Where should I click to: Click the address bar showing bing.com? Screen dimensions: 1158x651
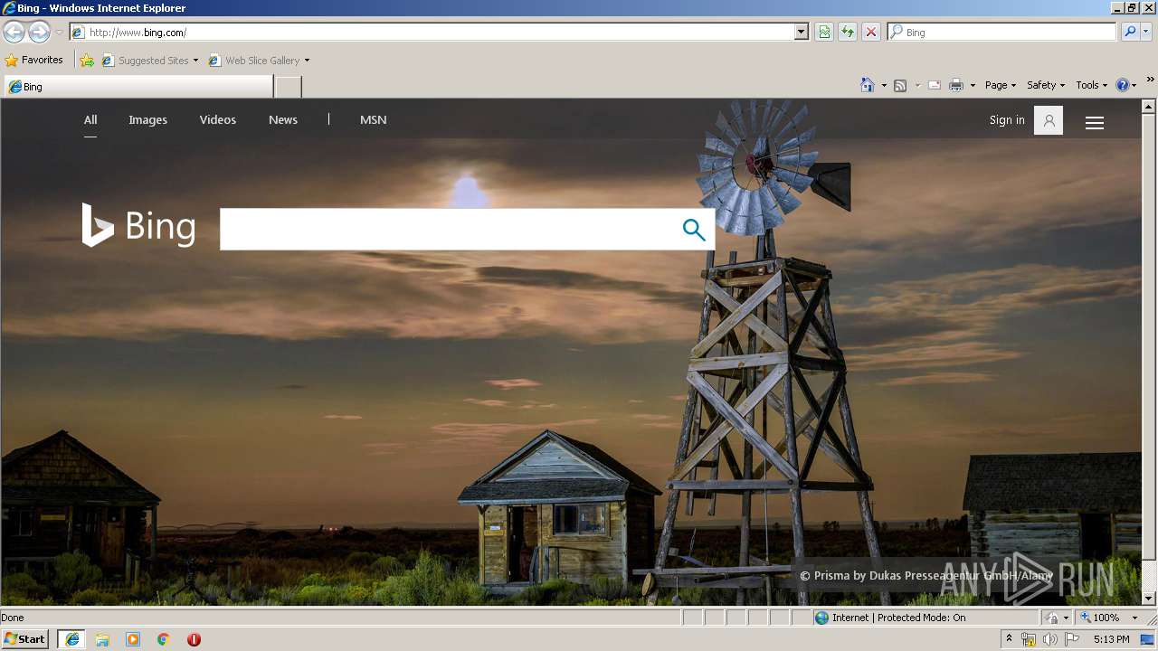[440, 33]
